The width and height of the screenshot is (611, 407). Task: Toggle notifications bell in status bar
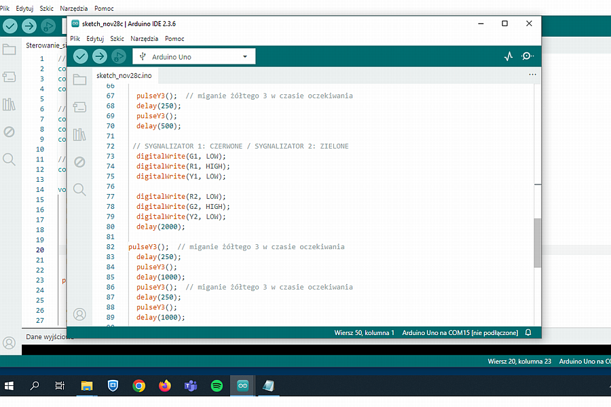click(528, 332)
